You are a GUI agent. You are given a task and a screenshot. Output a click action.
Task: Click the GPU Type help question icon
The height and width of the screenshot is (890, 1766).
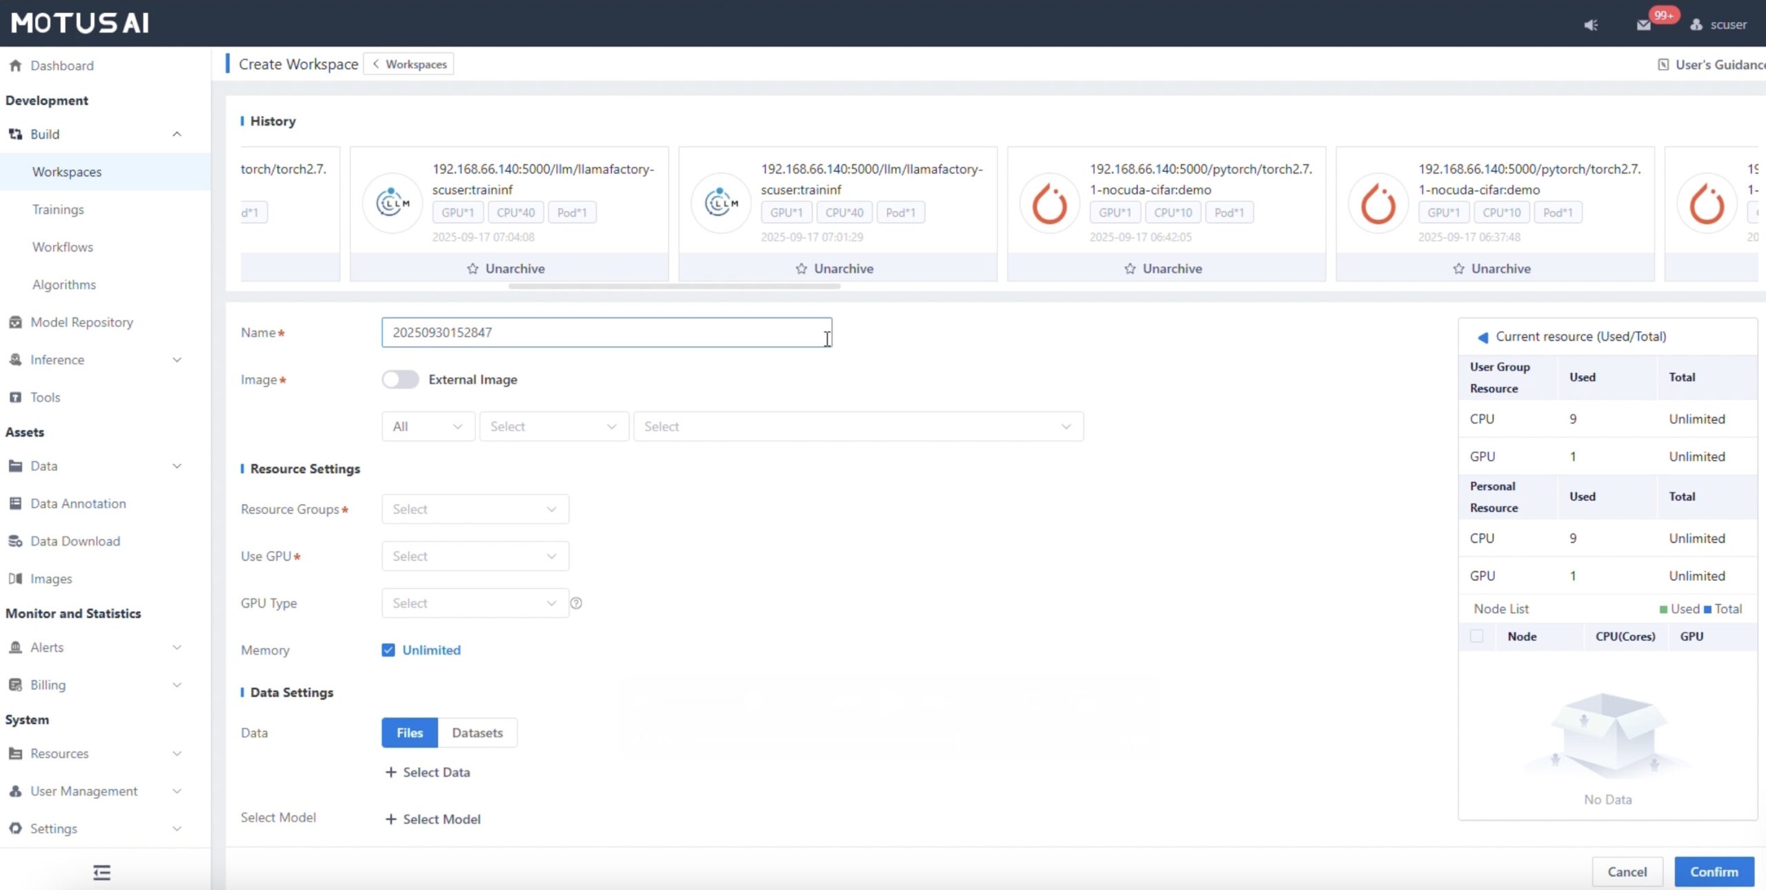click(x=576, y=603)
